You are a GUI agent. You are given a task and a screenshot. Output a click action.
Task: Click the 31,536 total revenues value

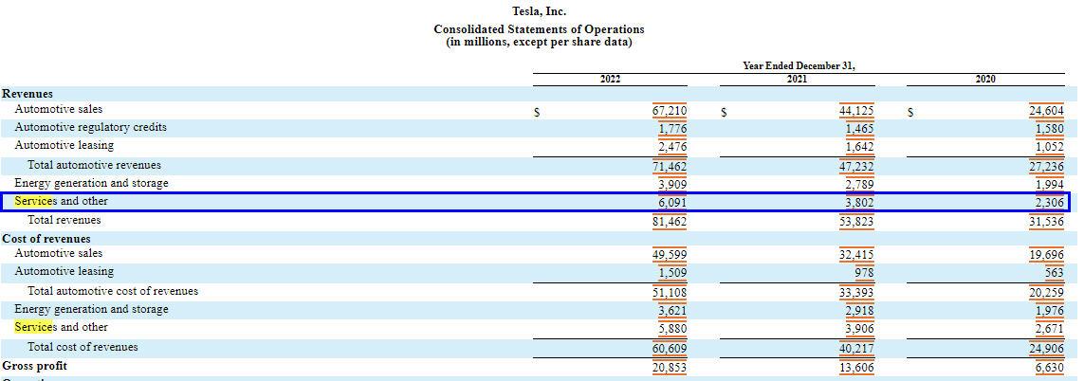tap(1046, 221)
